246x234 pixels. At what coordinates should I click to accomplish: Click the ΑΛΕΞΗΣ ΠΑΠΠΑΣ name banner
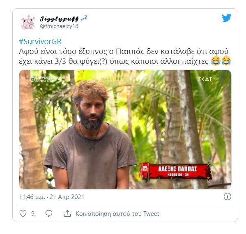click(176, 171)
